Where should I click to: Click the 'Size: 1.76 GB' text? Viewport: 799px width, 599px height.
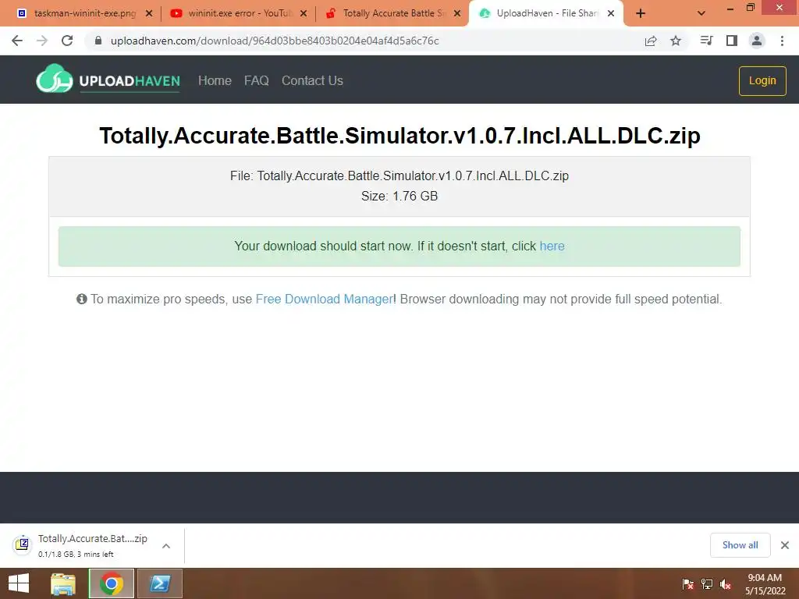399,196
